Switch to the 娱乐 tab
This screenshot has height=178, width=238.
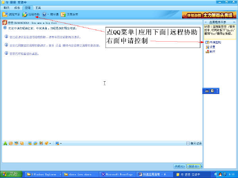[x=17, y=8]
